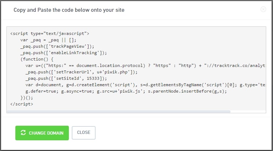Viewport: 273px width, 151px height.
Task: Click the '})();' closing line
Action: (27, 98)
